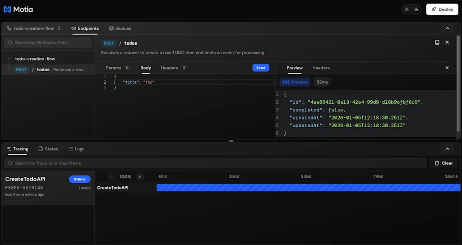Zoom out timeline with minus button
The width and height of the screenshot is (462, 245).
[x=111, y=177]
